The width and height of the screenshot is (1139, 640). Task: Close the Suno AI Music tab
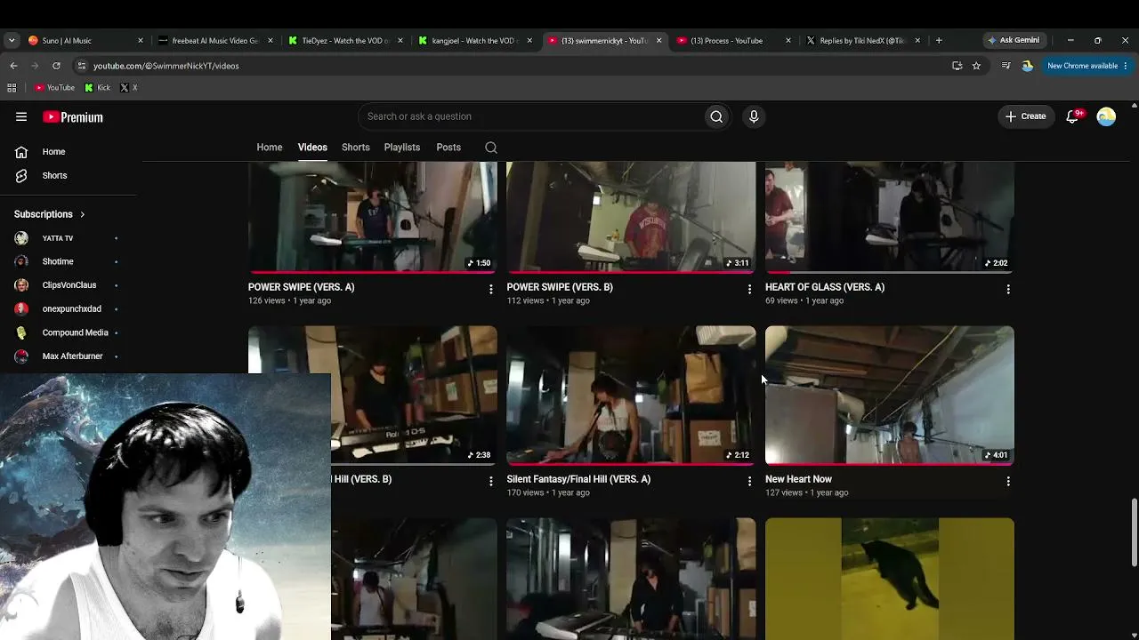click(141, 40)
